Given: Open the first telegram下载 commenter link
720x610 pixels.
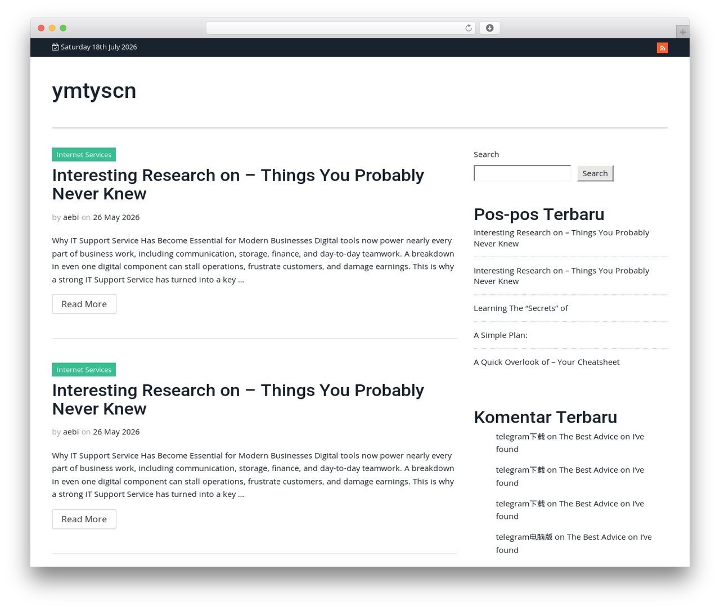Looking at the screenshot, I should (520, 437).
